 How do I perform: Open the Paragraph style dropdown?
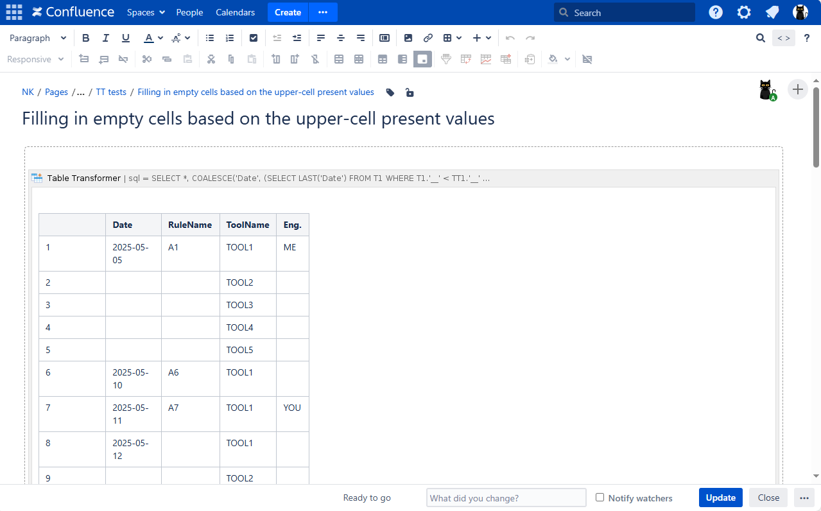pyautogui.click(x=38, y=39)
